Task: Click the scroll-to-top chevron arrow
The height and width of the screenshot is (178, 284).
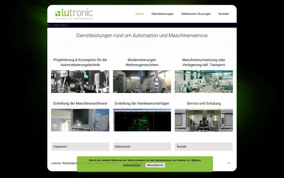Action: pyautogui.click(x=229, y=163)
